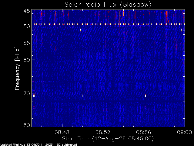Click the 'BG subtracted' footer label
This screenshot has width=194, height=146.
pyautogui.click(x=67, y=145)
